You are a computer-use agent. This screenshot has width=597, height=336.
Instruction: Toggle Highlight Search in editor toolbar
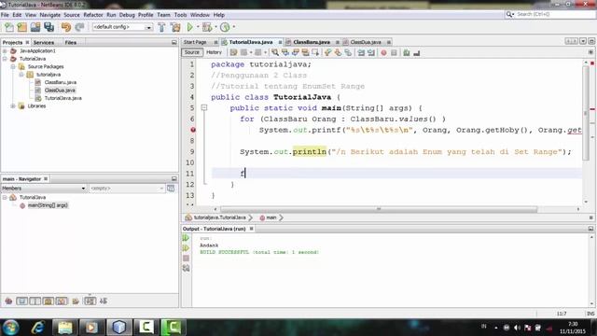305,52
